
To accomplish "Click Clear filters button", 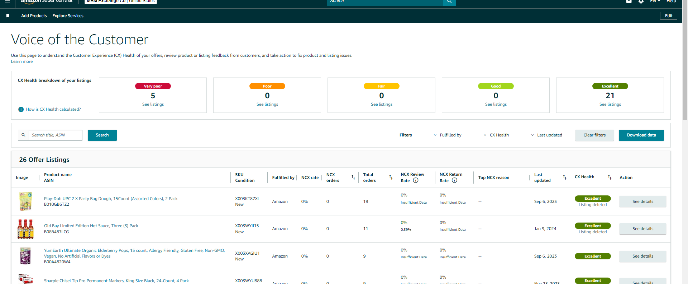I will tap(594, 135).
